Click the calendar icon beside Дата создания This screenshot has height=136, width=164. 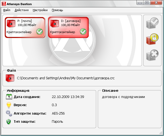click(x=9, y=97)
